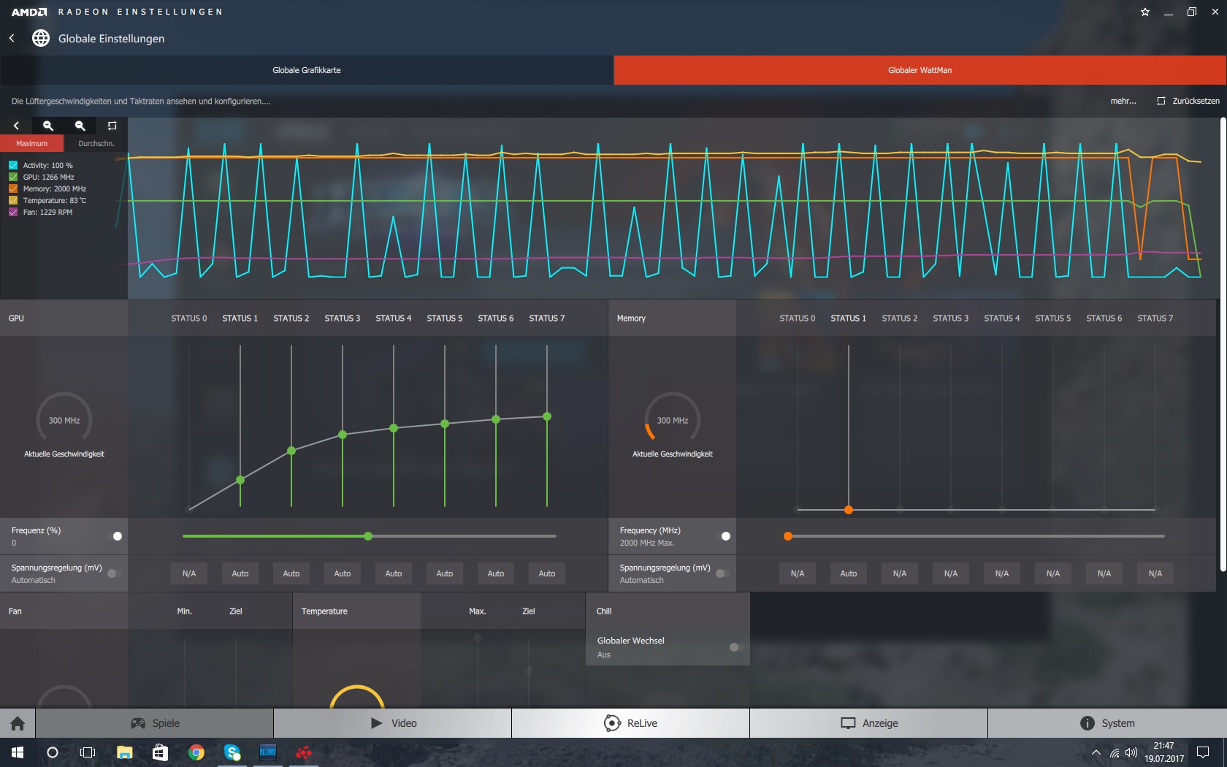
Task: Click the Memory STATUS 1 column header
Action: click(x=849, y=318)
